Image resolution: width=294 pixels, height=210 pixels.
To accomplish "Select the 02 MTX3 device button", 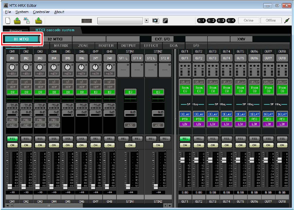I will [55, 39].
